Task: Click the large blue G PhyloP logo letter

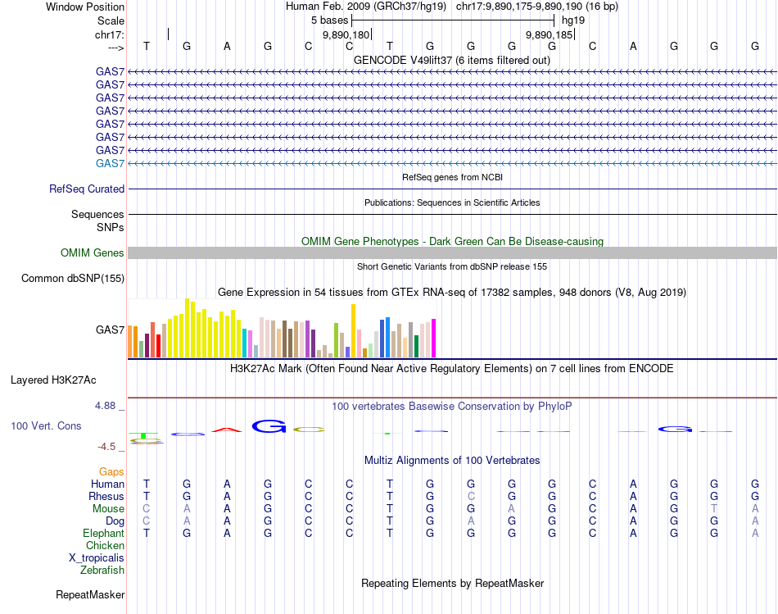Action: tap(269, 426)
